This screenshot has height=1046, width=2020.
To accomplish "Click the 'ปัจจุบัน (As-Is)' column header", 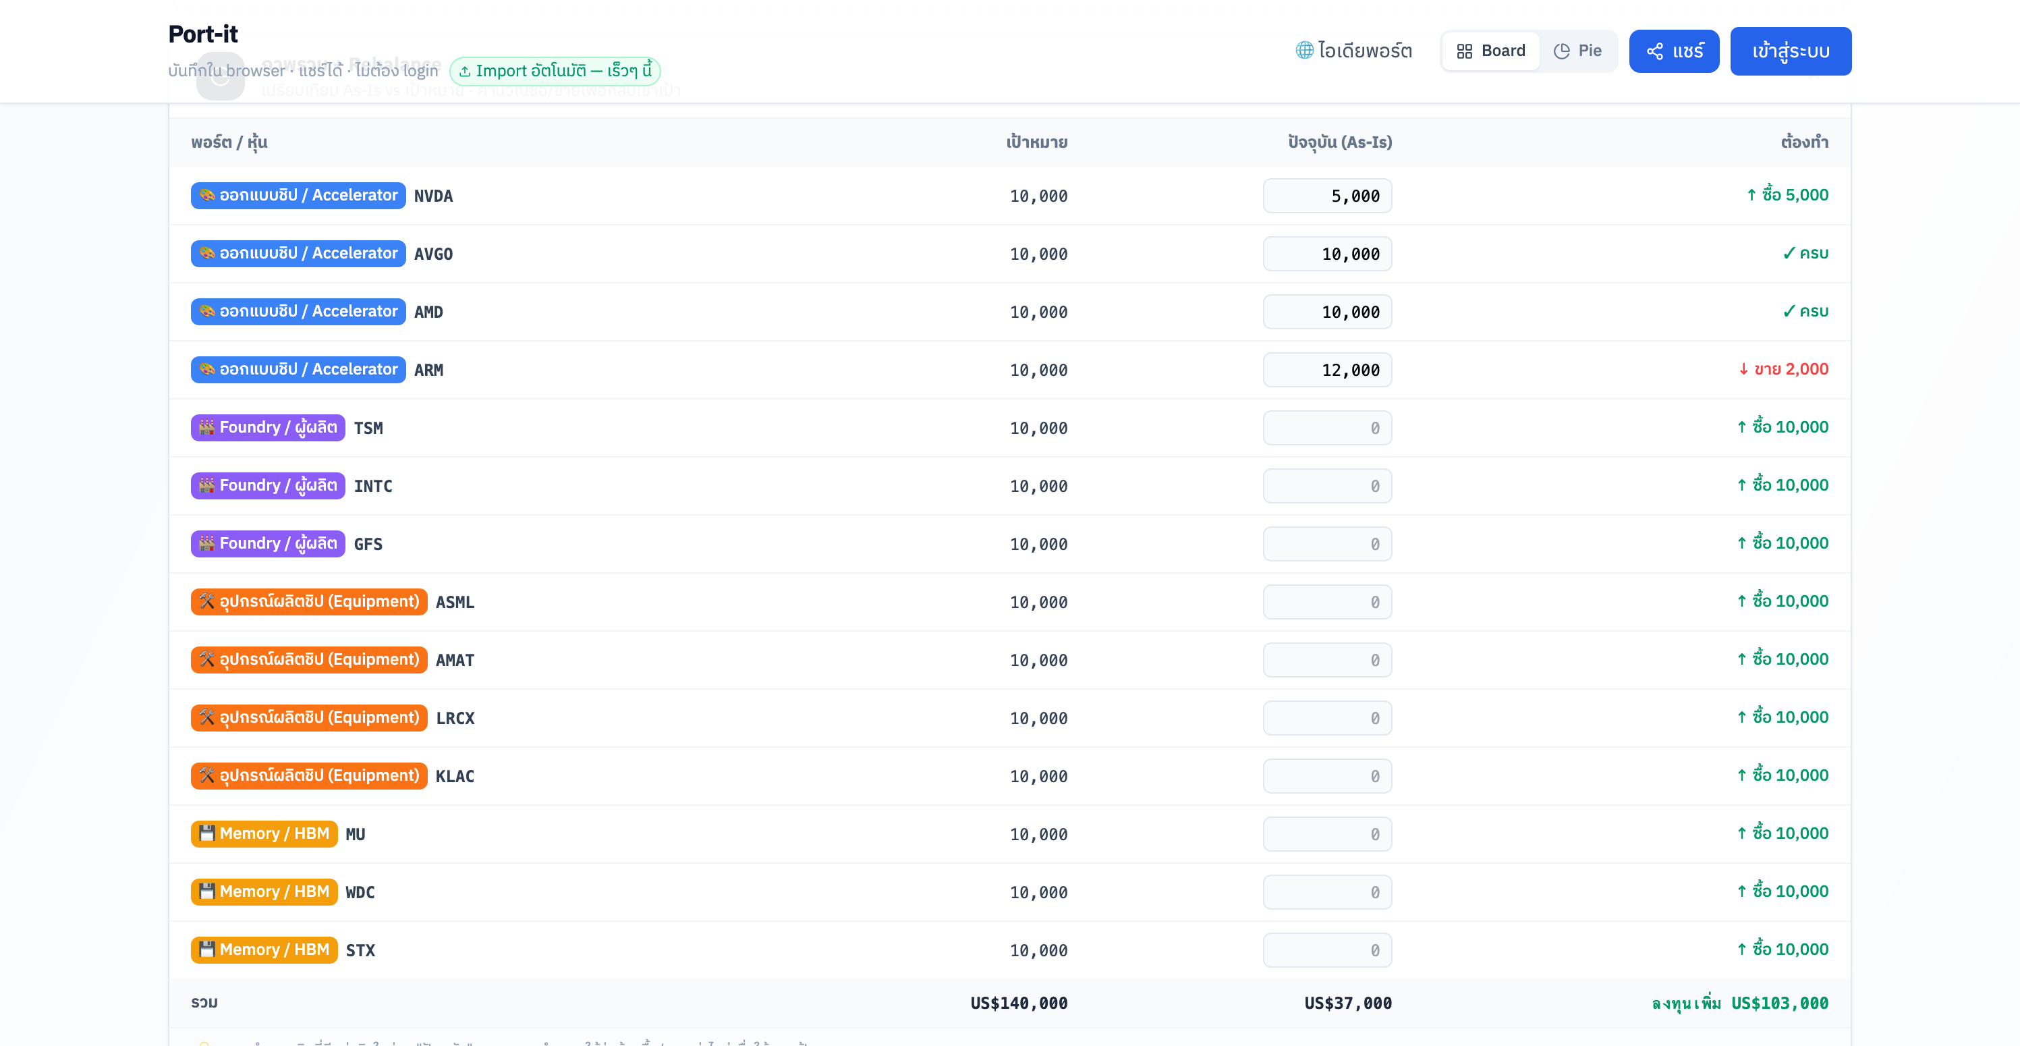I will pos(1340,142).
